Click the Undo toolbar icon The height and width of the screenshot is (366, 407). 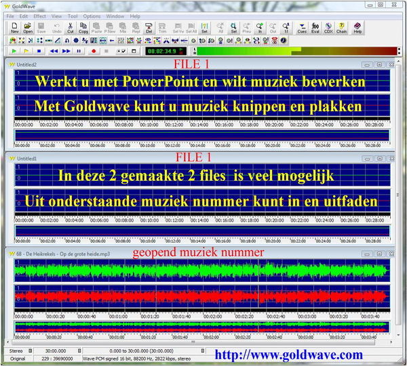click(x=57, y=28)
